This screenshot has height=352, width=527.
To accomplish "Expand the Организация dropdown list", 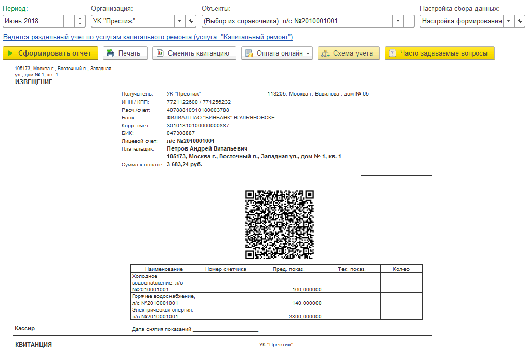I will pyautogui.click(x=179, y=21).
